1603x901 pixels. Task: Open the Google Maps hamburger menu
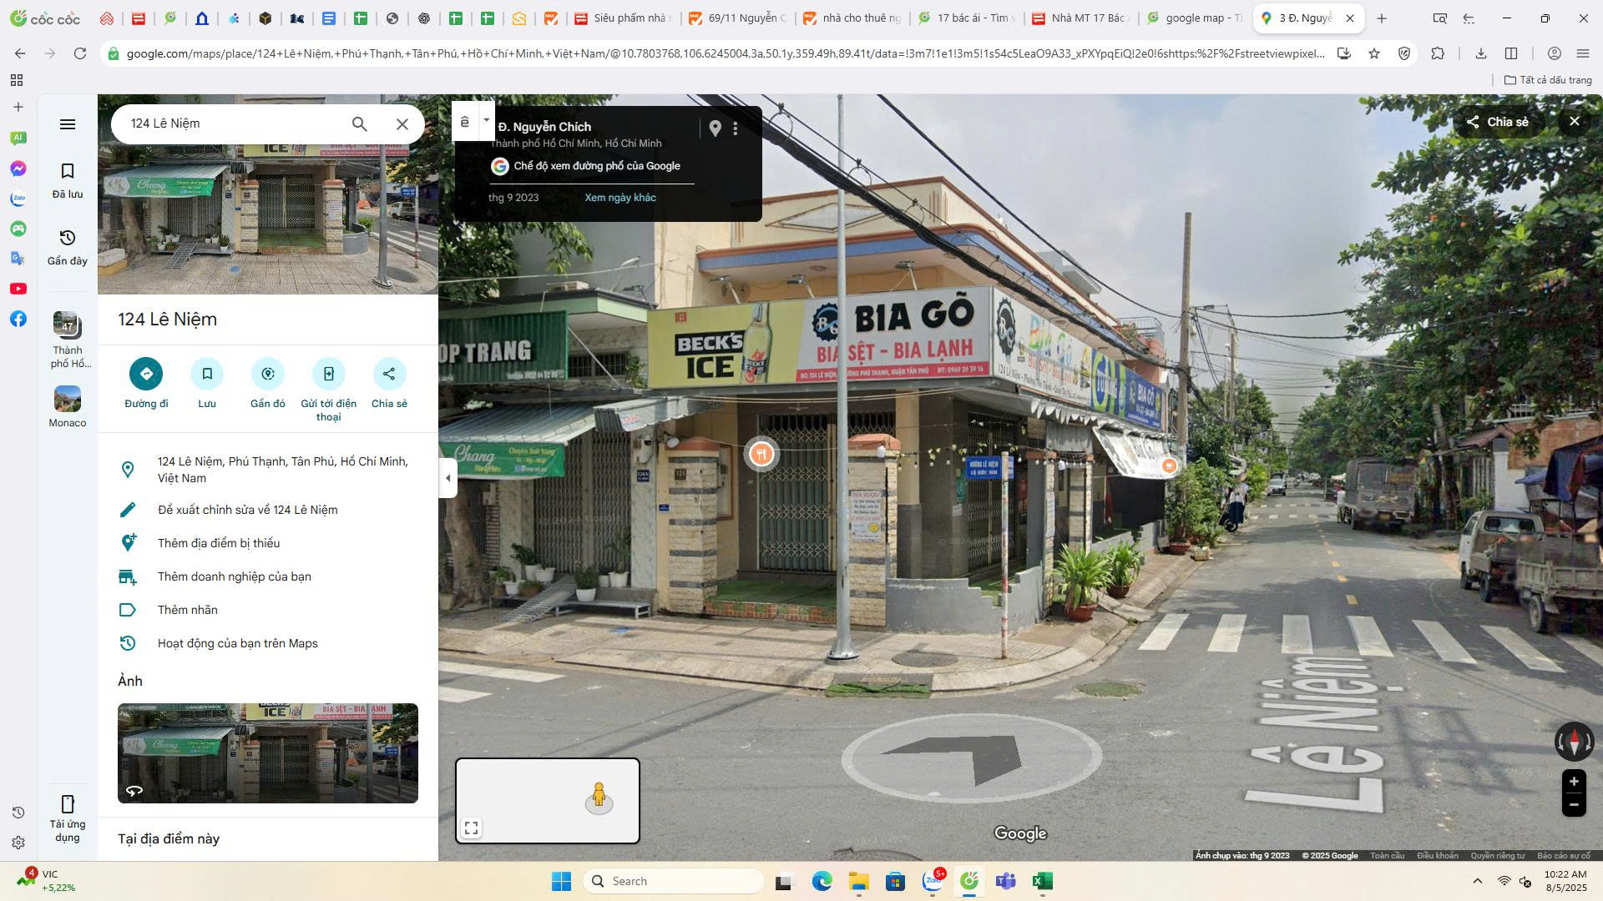pos(68,124)
